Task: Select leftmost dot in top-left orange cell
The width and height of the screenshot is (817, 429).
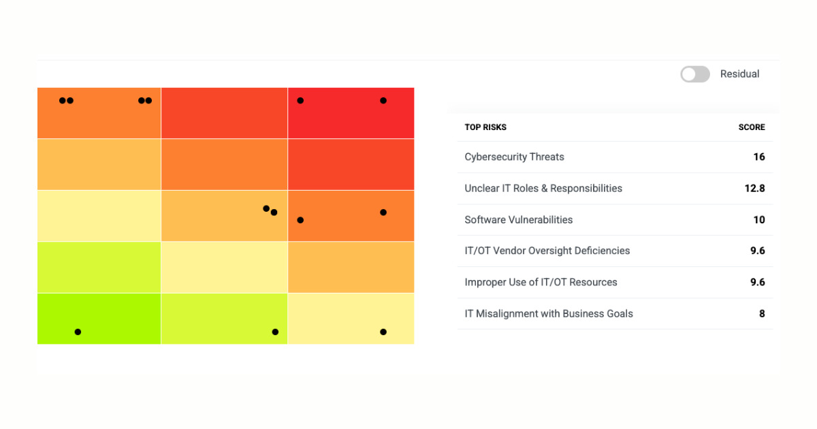Action: pos(62,101)
